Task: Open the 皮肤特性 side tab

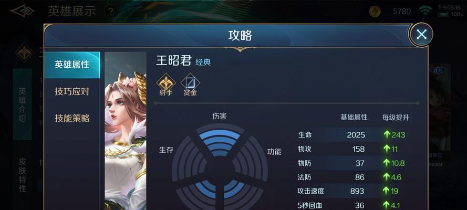Action: (x=23, y=175)
